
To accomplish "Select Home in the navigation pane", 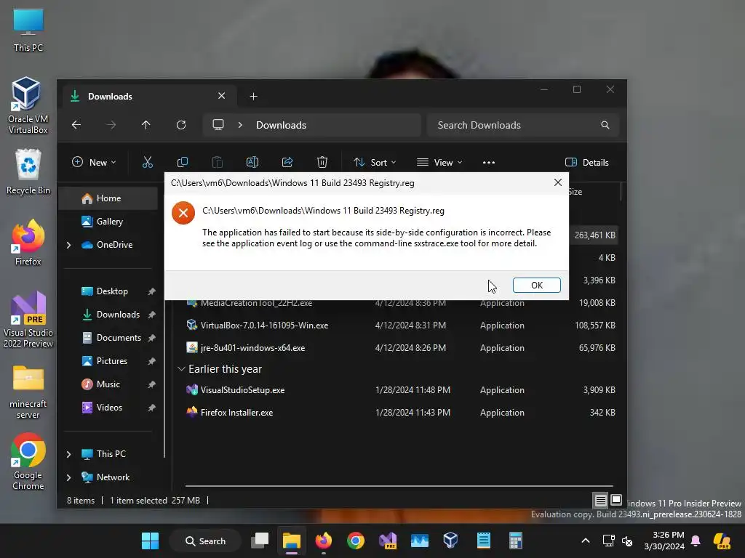I will pos(108,198).
